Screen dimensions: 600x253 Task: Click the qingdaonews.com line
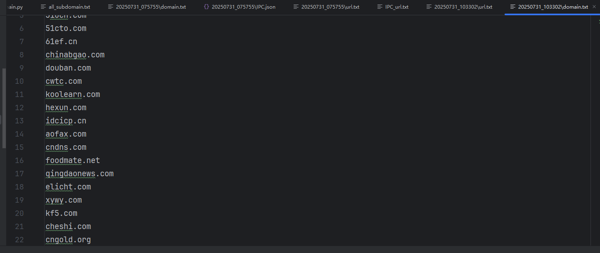(x=80, y=174)
